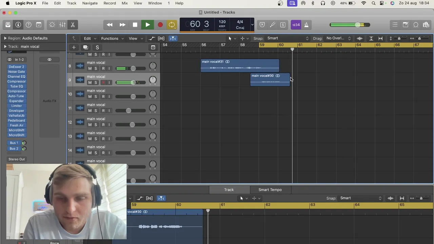
Task: Click the Stereo Out output slot
Action: point(16,159)
